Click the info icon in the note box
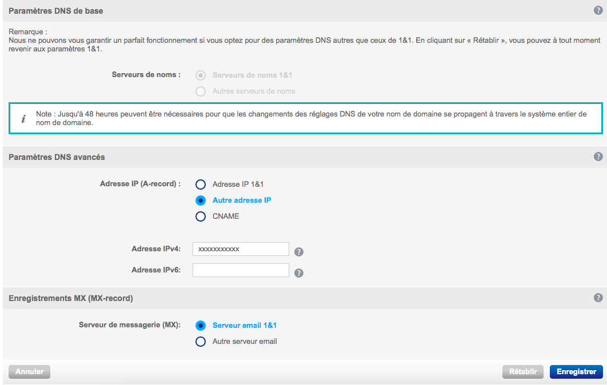 click(x=23, y=119)
